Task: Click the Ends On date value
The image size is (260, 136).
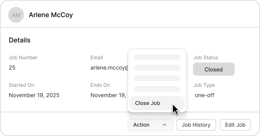Action: click(x=108, y=95)
